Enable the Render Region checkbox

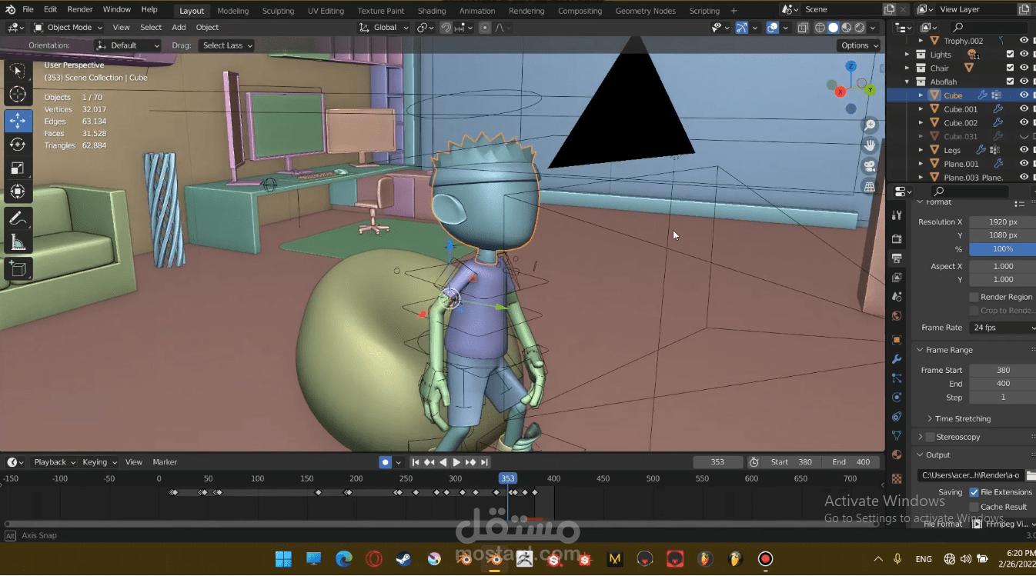point(974,297)
